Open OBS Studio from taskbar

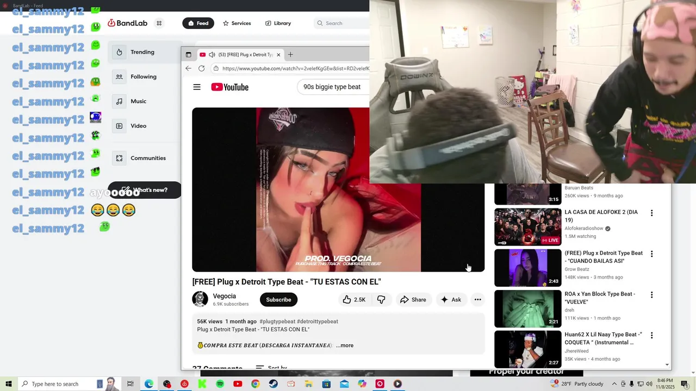click(x=167, y=384)
